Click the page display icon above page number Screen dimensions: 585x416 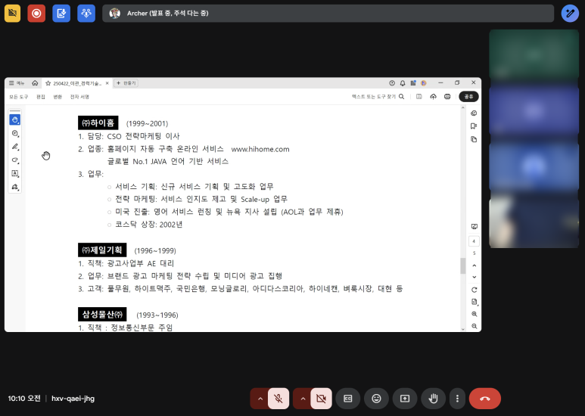475,227
